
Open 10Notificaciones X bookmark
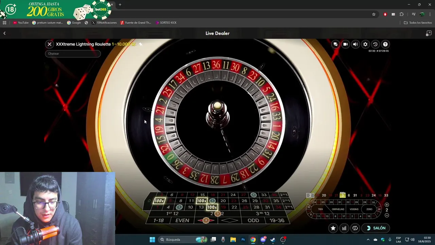tap(104, 23)
